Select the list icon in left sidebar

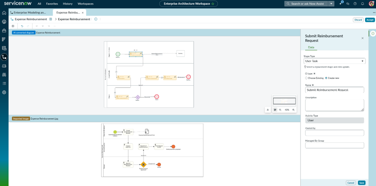4,83
